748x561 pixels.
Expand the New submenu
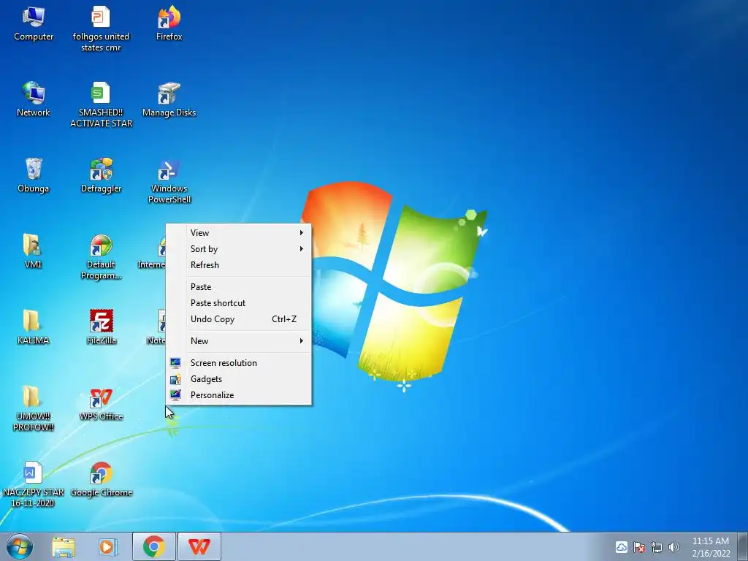(x=239, y=341)
